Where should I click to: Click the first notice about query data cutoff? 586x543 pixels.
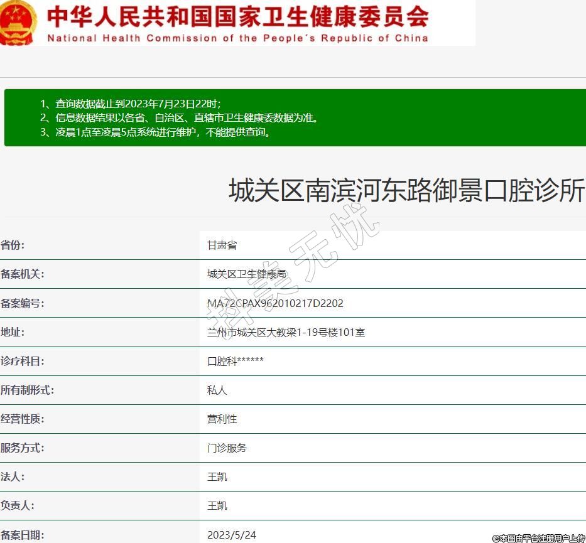pos(131,104)
